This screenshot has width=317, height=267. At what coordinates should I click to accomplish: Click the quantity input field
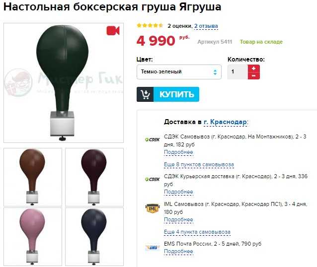(x=238, y=72)
